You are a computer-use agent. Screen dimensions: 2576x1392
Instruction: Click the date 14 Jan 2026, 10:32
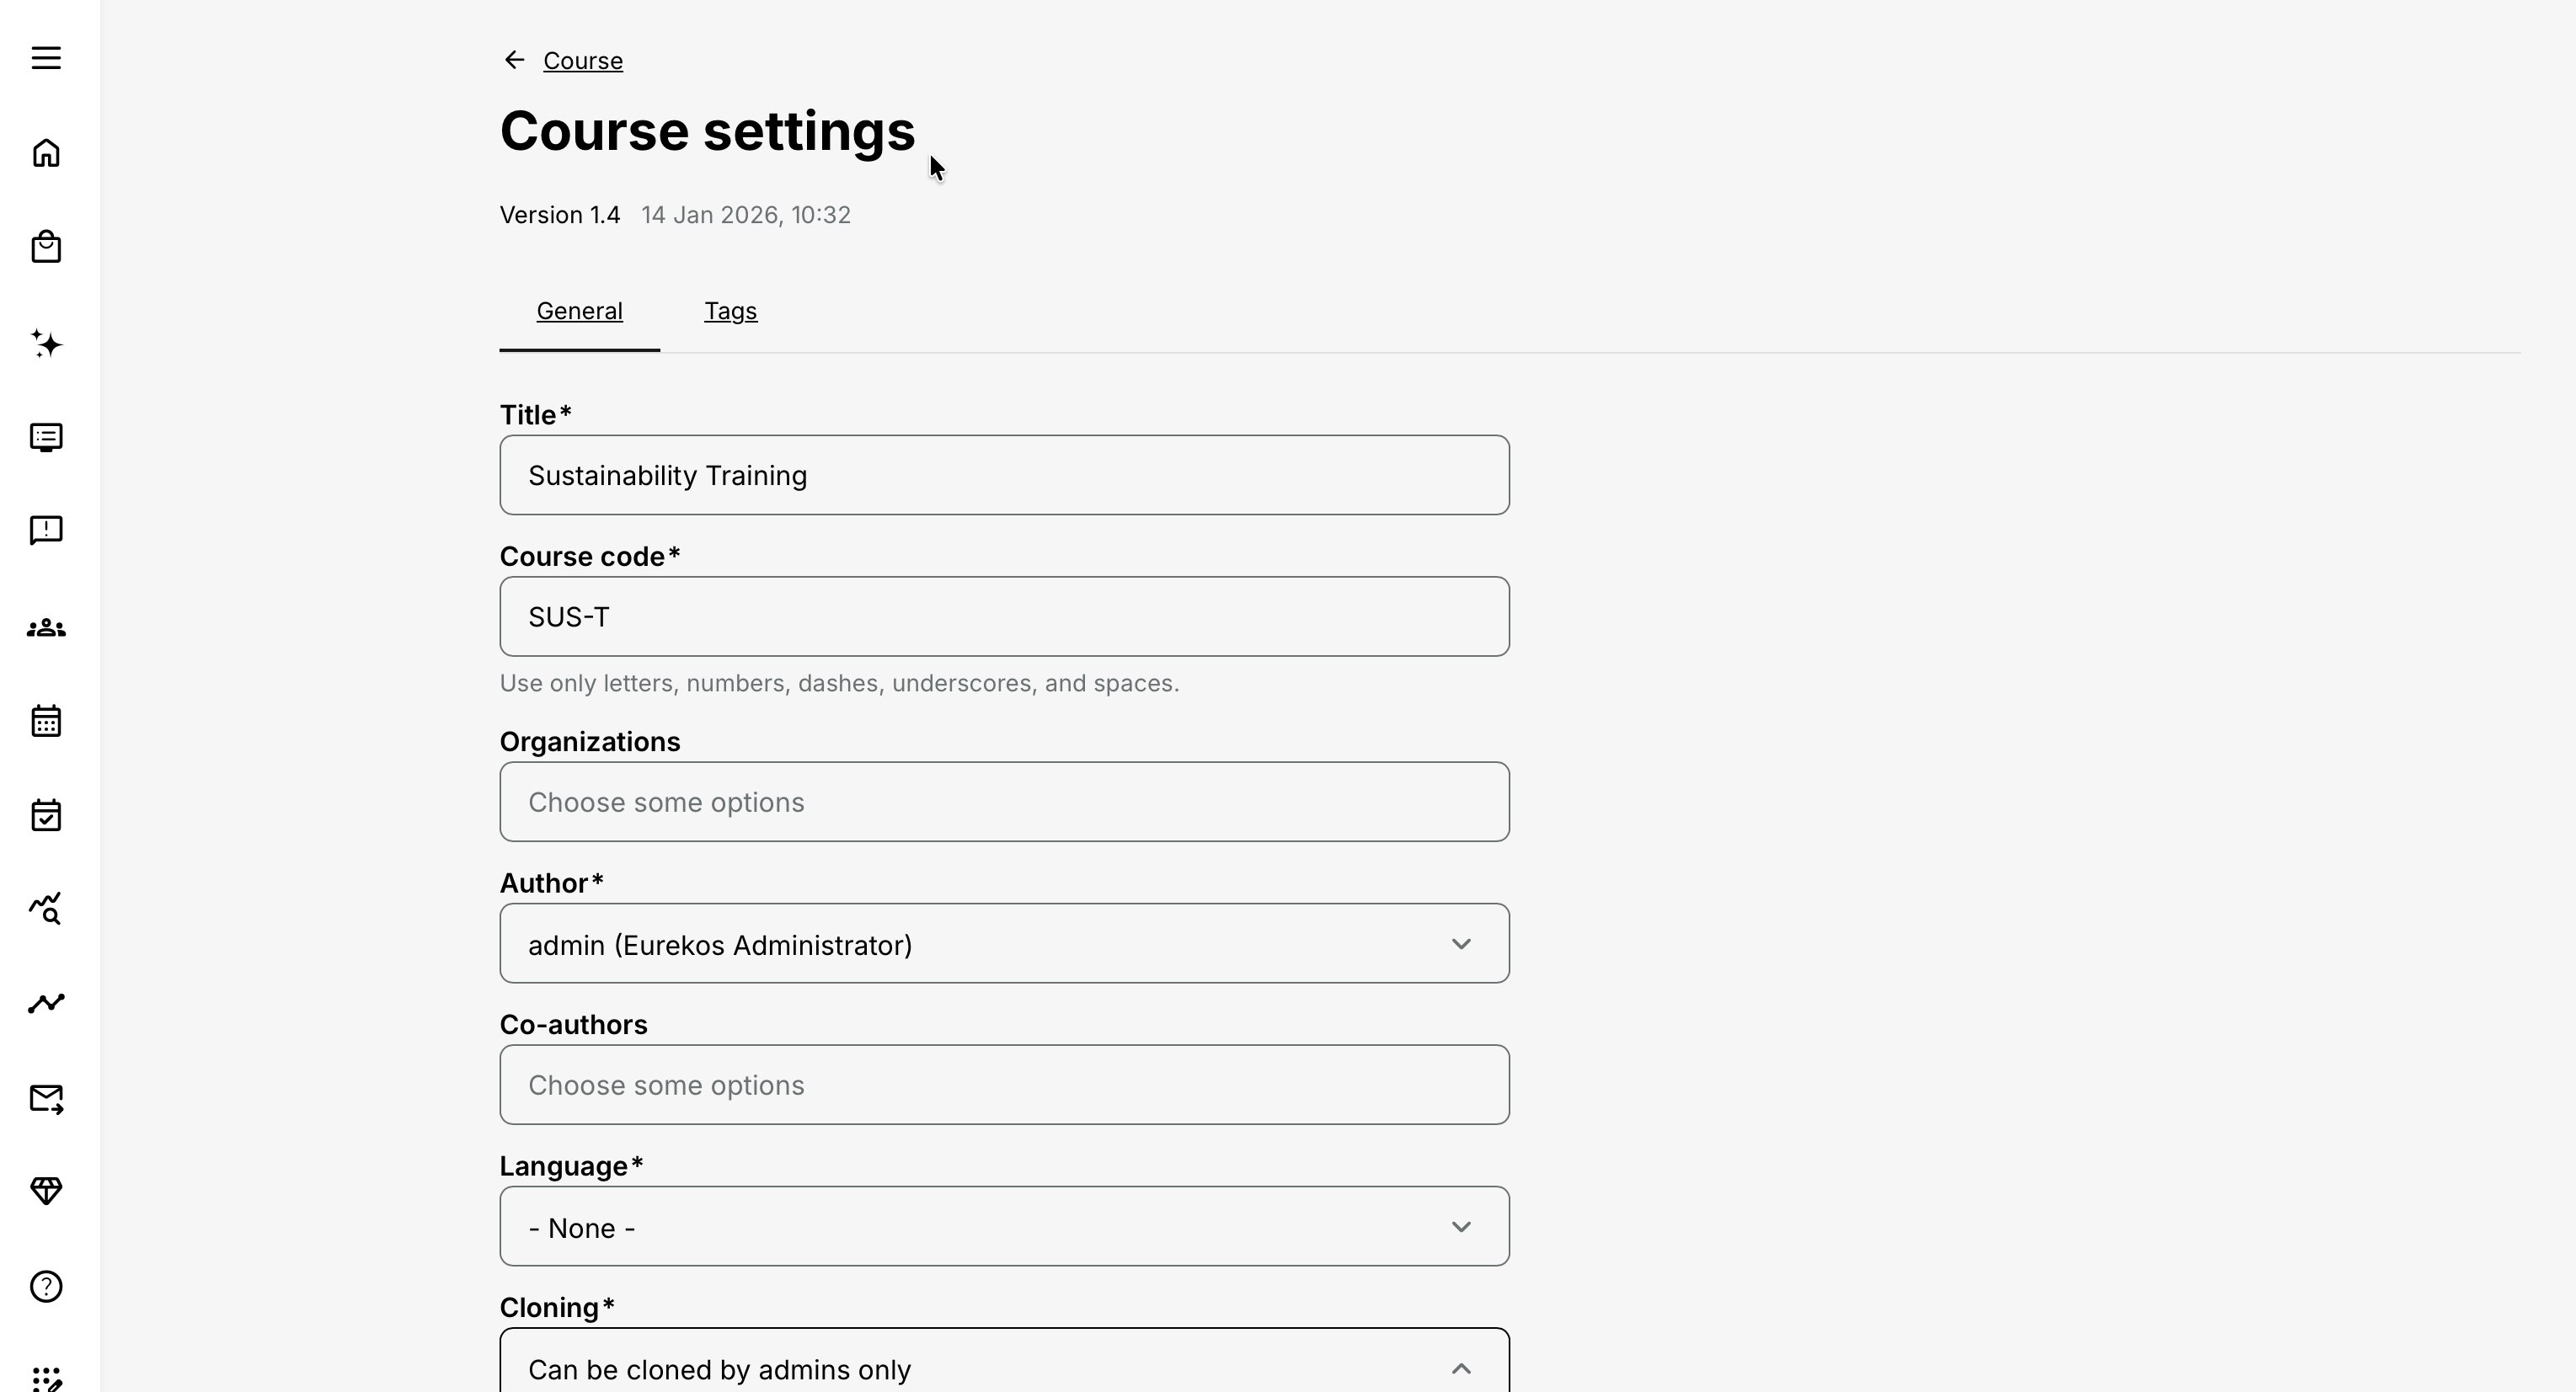746,215
